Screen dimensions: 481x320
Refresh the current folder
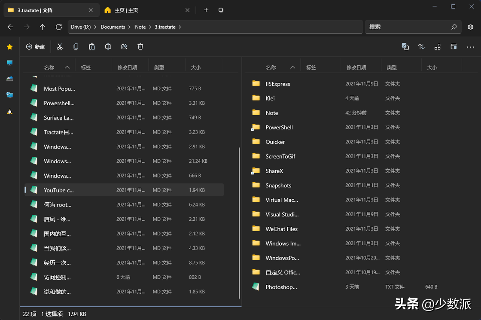59,27
